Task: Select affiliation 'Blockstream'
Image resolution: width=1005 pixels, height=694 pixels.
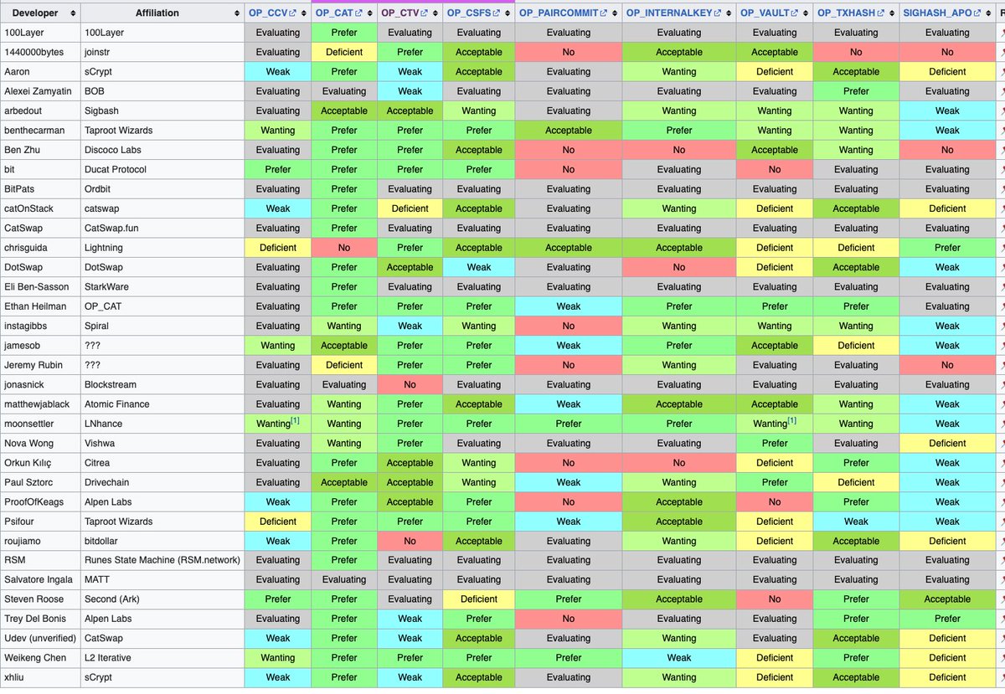Action: click(111, 384)
